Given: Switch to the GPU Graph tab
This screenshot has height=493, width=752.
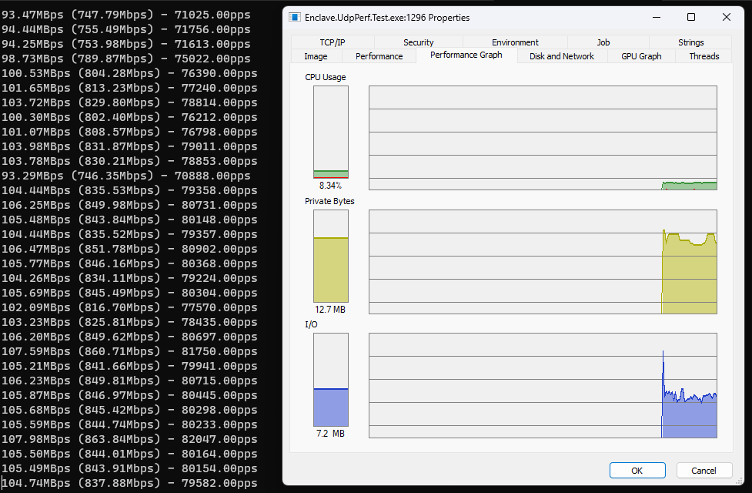Looking at the screenshot, I should (641, 56).
